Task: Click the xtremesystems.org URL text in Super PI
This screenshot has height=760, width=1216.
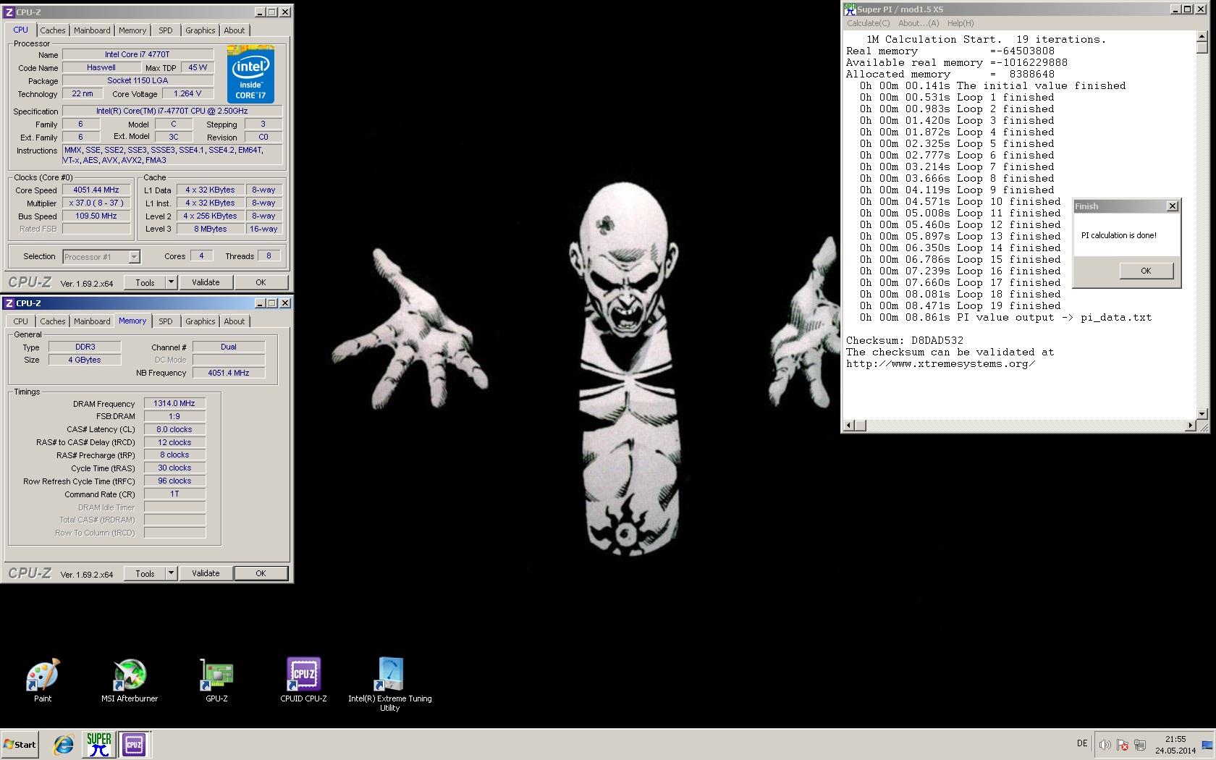Action: (x=940, y=363)
